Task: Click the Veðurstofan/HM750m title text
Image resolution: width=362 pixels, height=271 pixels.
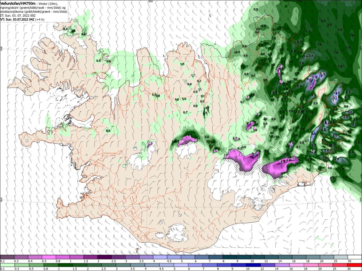Action: coord(18,3)
